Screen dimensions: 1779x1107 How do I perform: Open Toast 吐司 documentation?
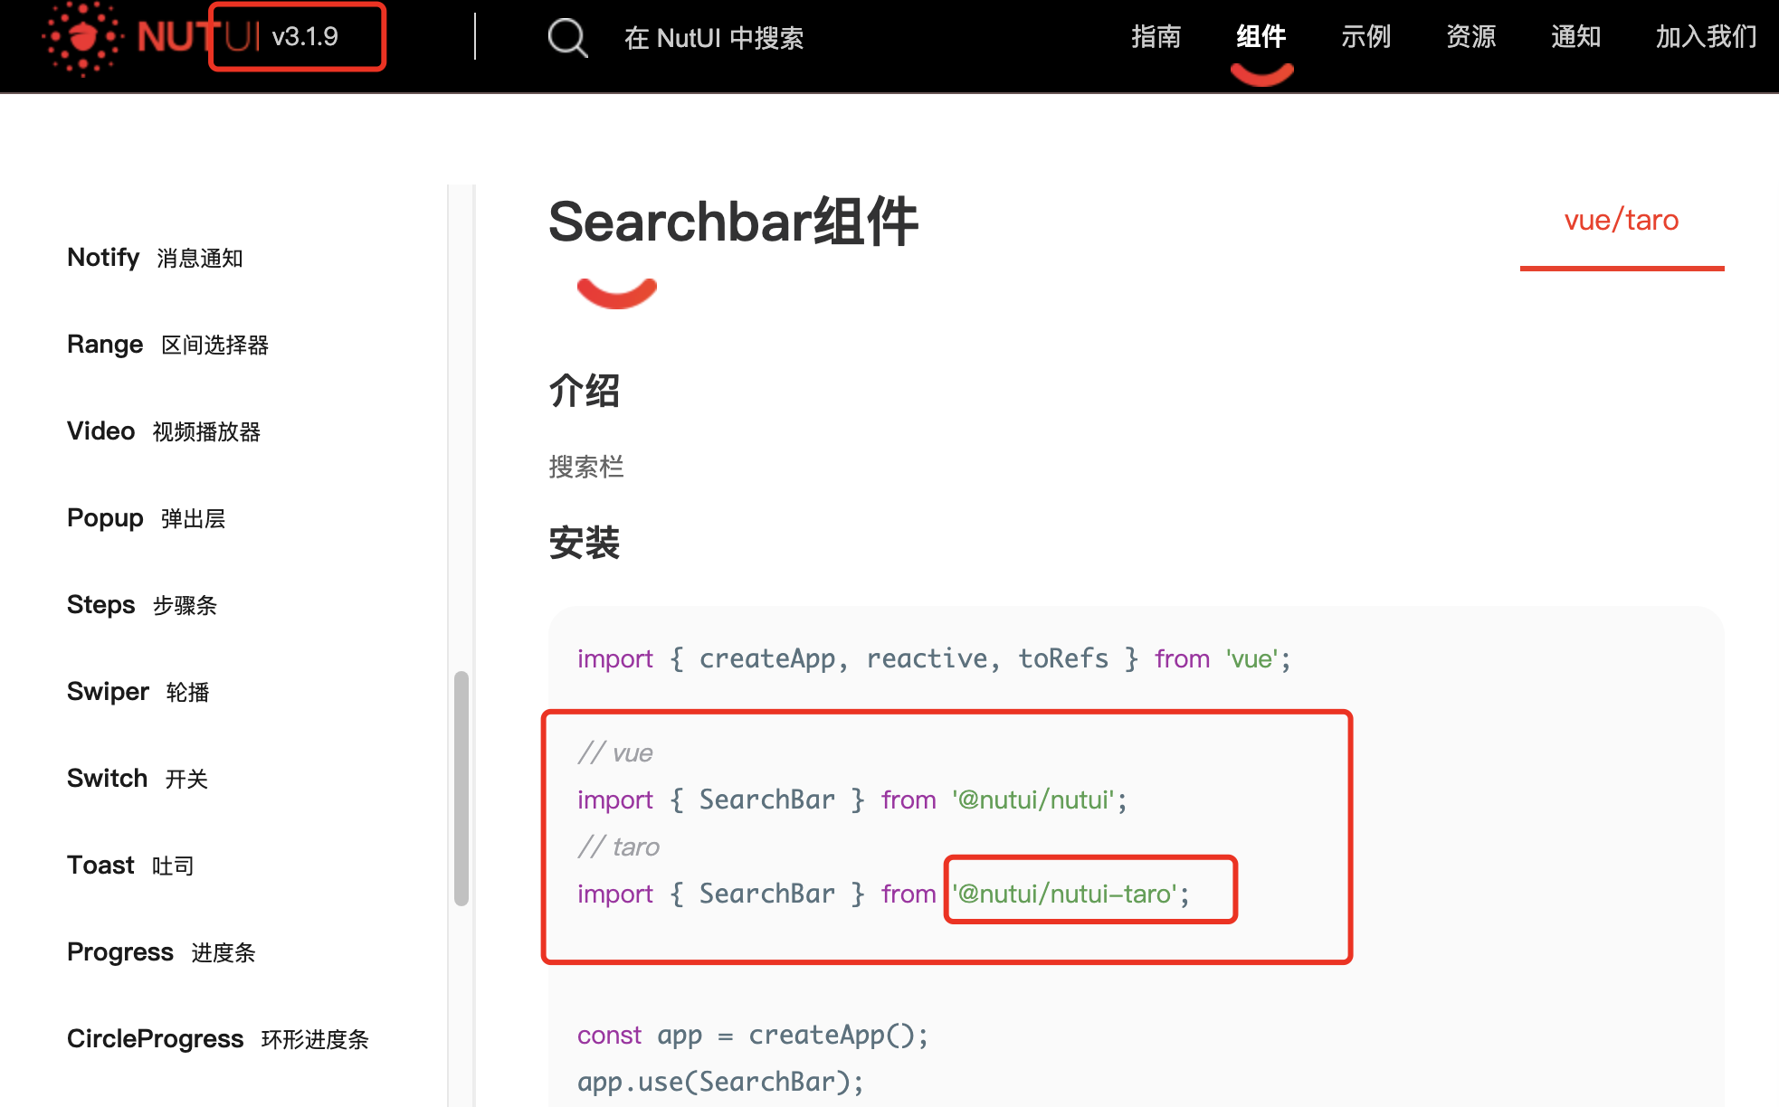pyautogui.click(x=130, y=865)
